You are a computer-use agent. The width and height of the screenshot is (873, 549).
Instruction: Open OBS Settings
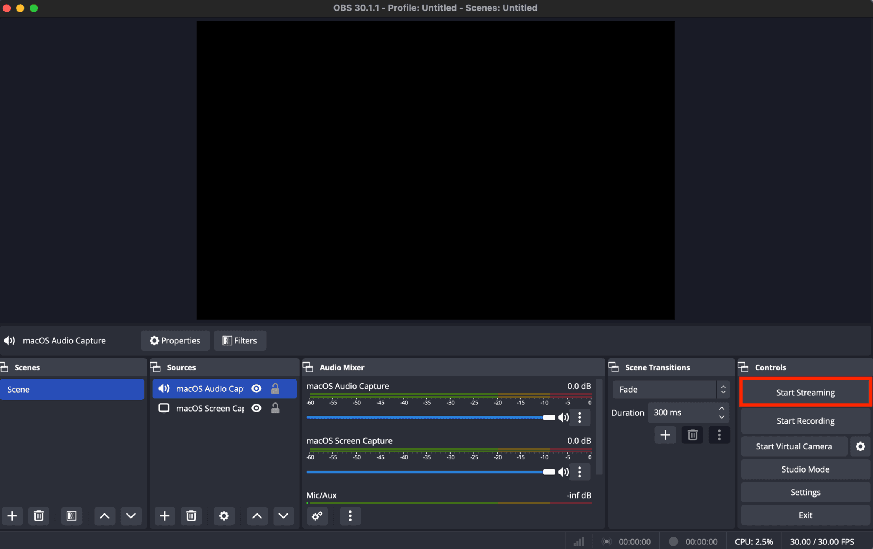(805, 492)
